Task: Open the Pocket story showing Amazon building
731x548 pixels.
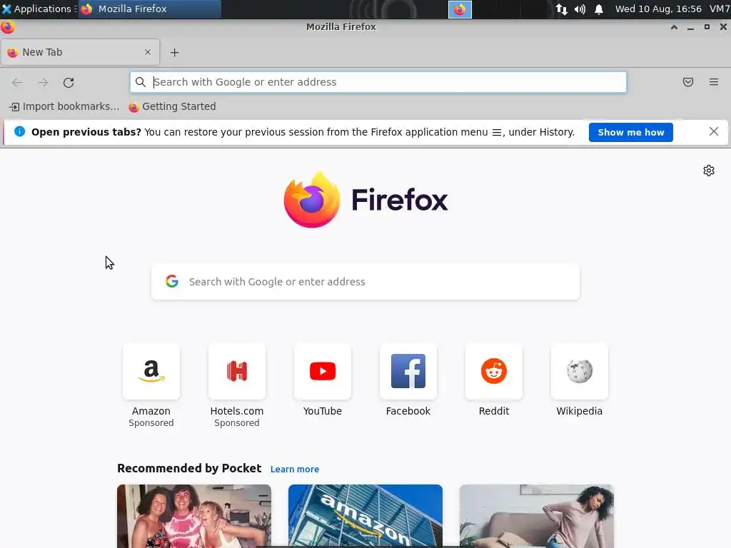Action: [x=365, y=516]
